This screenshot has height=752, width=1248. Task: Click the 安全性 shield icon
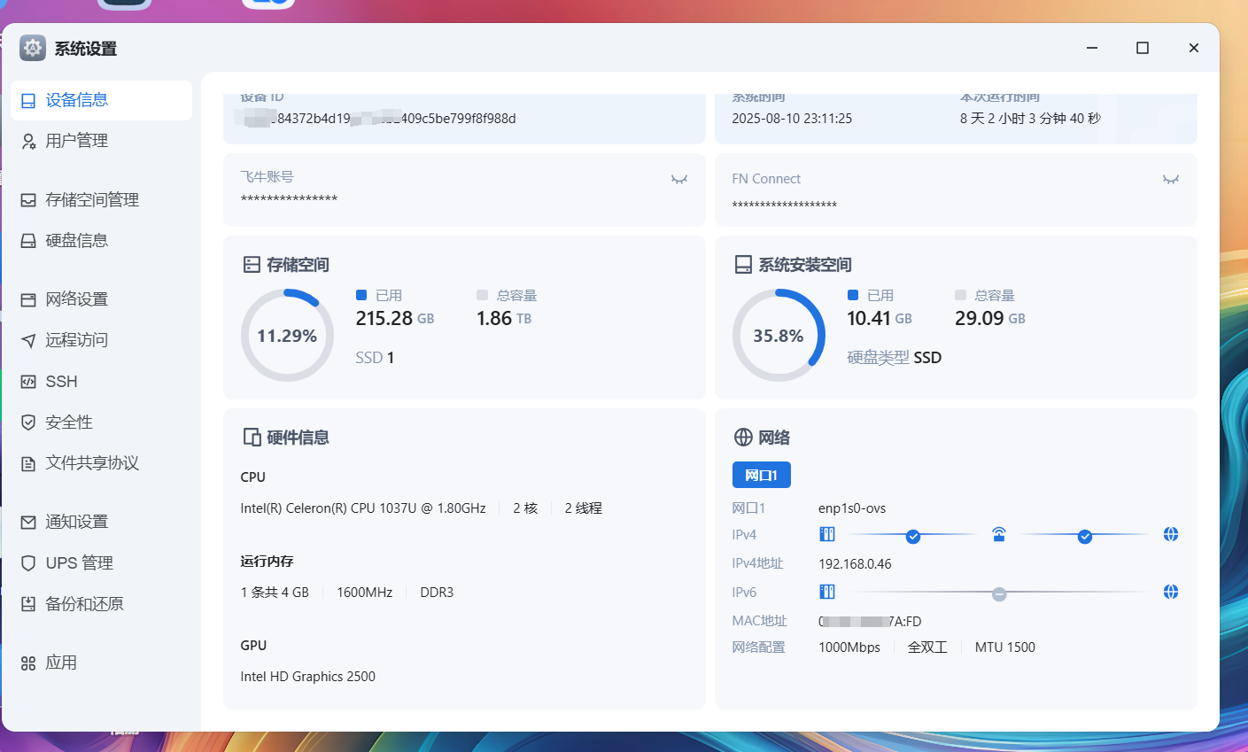coord(28,423)
